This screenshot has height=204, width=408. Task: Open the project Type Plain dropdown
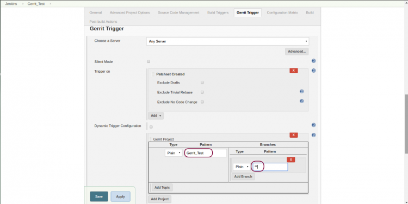(174, 153)
